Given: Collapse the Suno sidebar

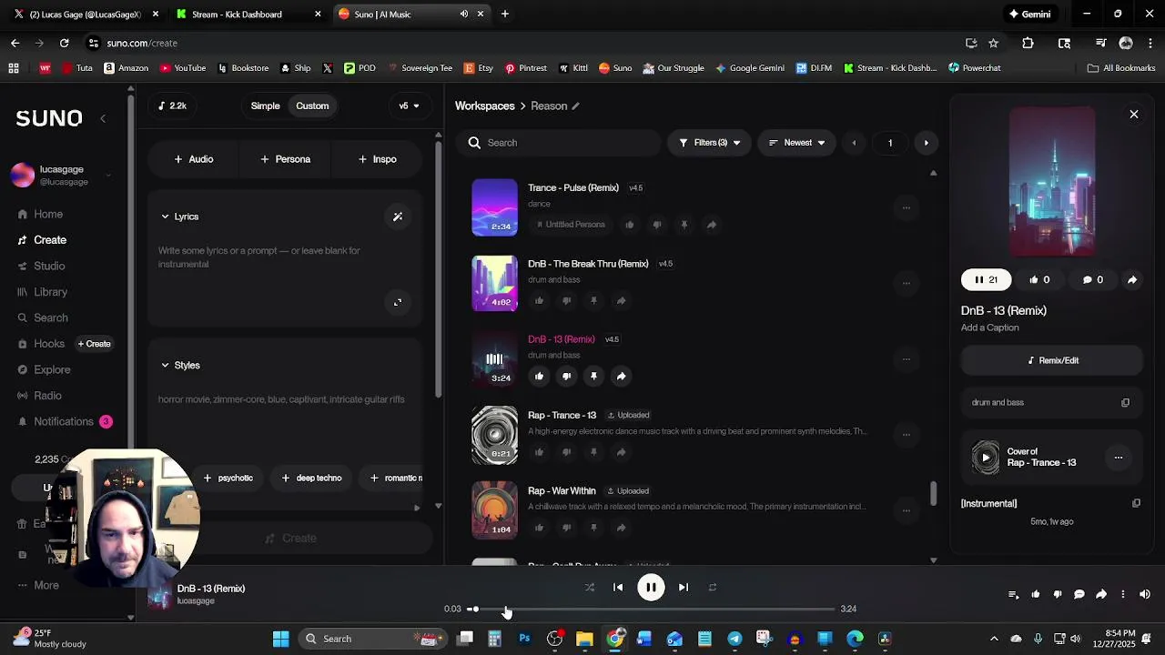Looking at the screenshot, I should pyautogui.click(x=103, y=118).
